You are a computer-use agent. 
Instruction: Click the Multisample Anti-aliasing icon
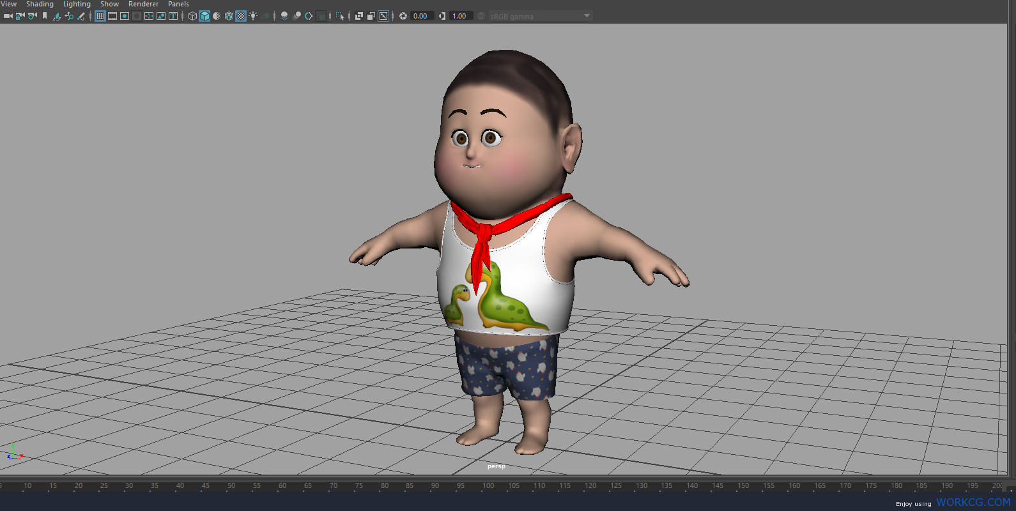coord(309,16)
